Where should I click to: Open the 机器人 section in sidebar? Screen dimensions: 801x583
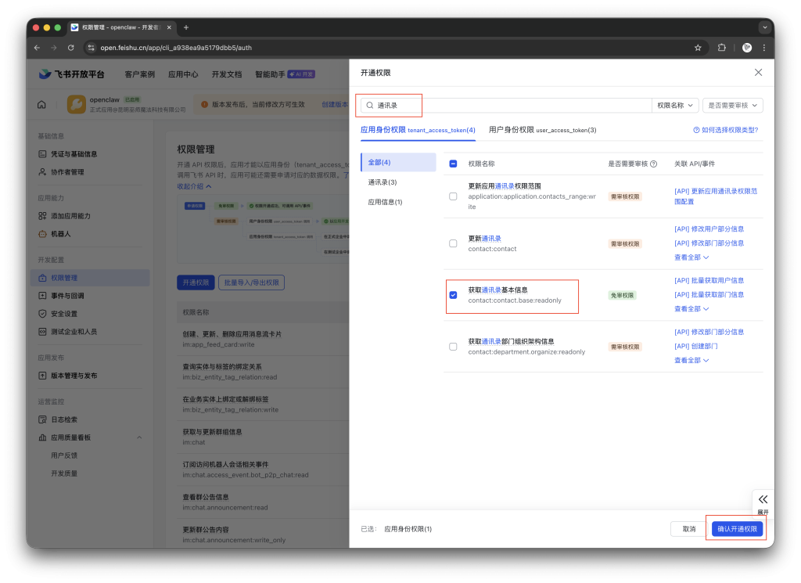59,234
